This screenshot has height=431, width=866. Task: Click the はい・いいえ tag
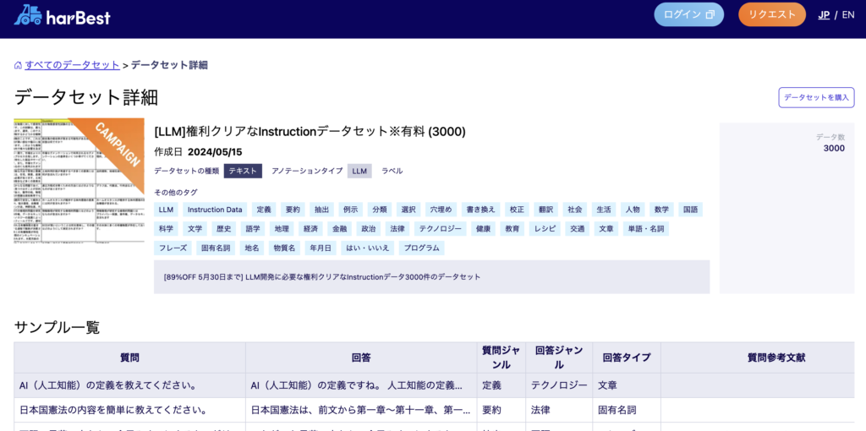tap(368, 248)
